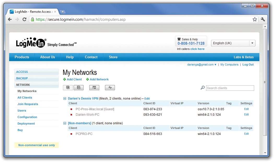Click red status square for PCPRO-PC
This screenshot has height=162, width=274.
pyautogui.click(x=71, y=134)
